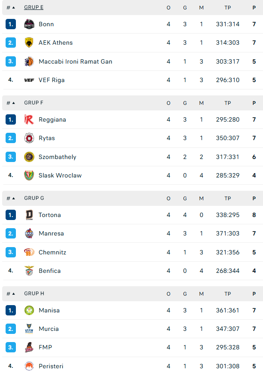This screenshot has width=263, height=373.
Task: Click the Benfica eagle crest
Action: click(29, 271)
